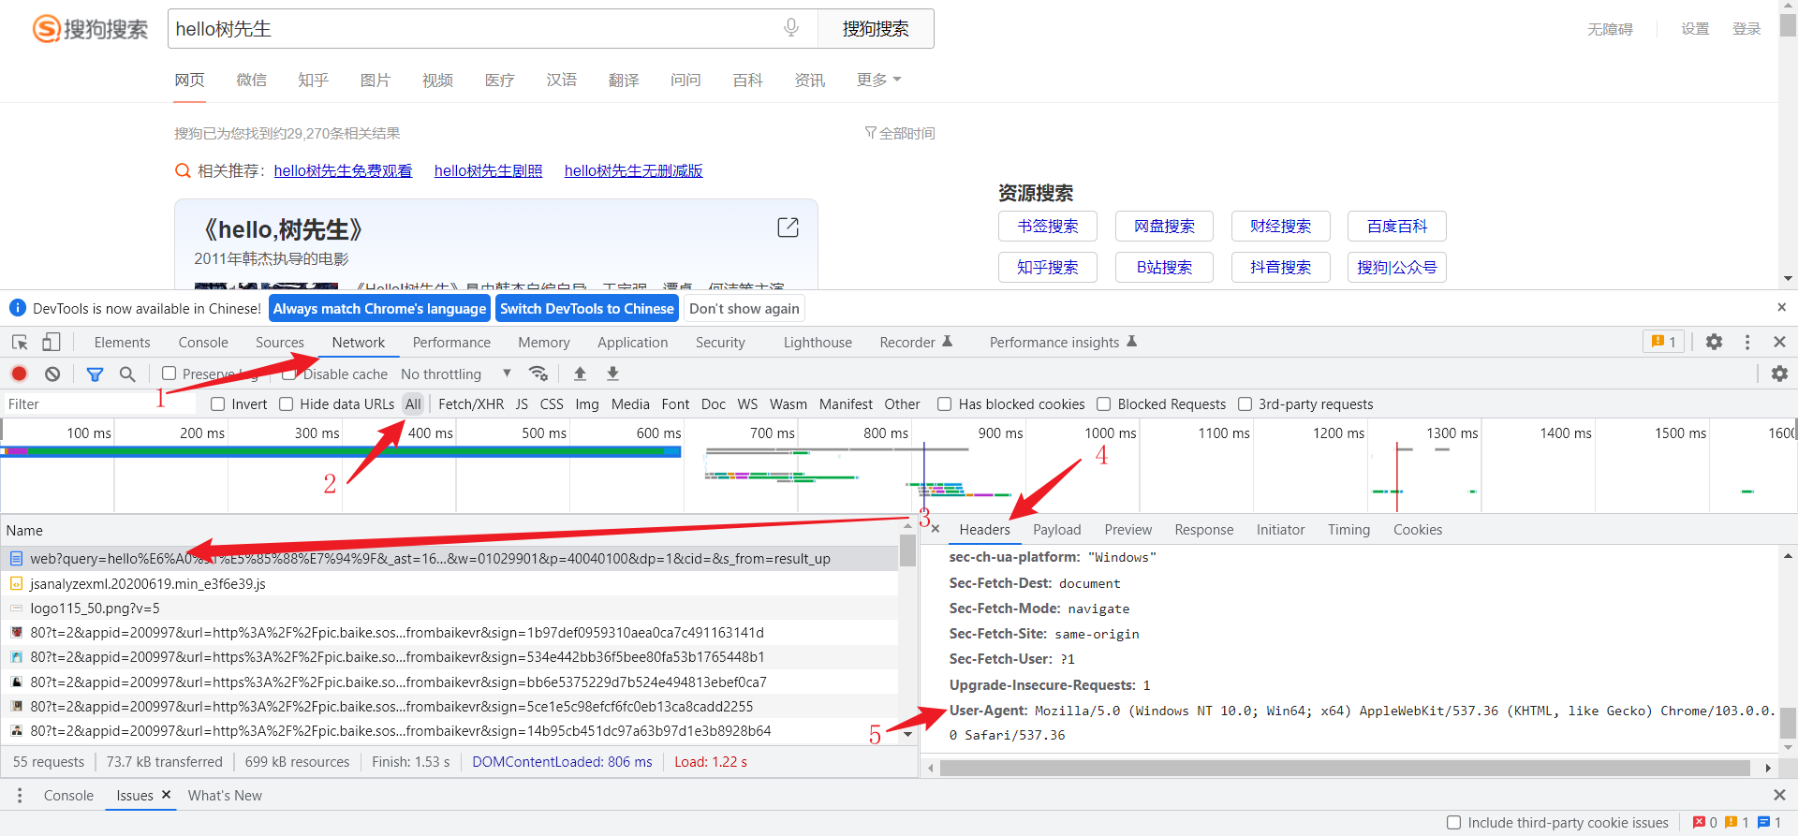Select the Fetch/XHR filter type
Viewport: 1798px width, 836px height.
click(471, 404)
